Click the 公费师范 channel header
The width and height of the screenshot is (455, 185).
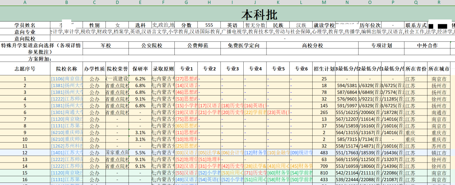(x=198, y=45)
